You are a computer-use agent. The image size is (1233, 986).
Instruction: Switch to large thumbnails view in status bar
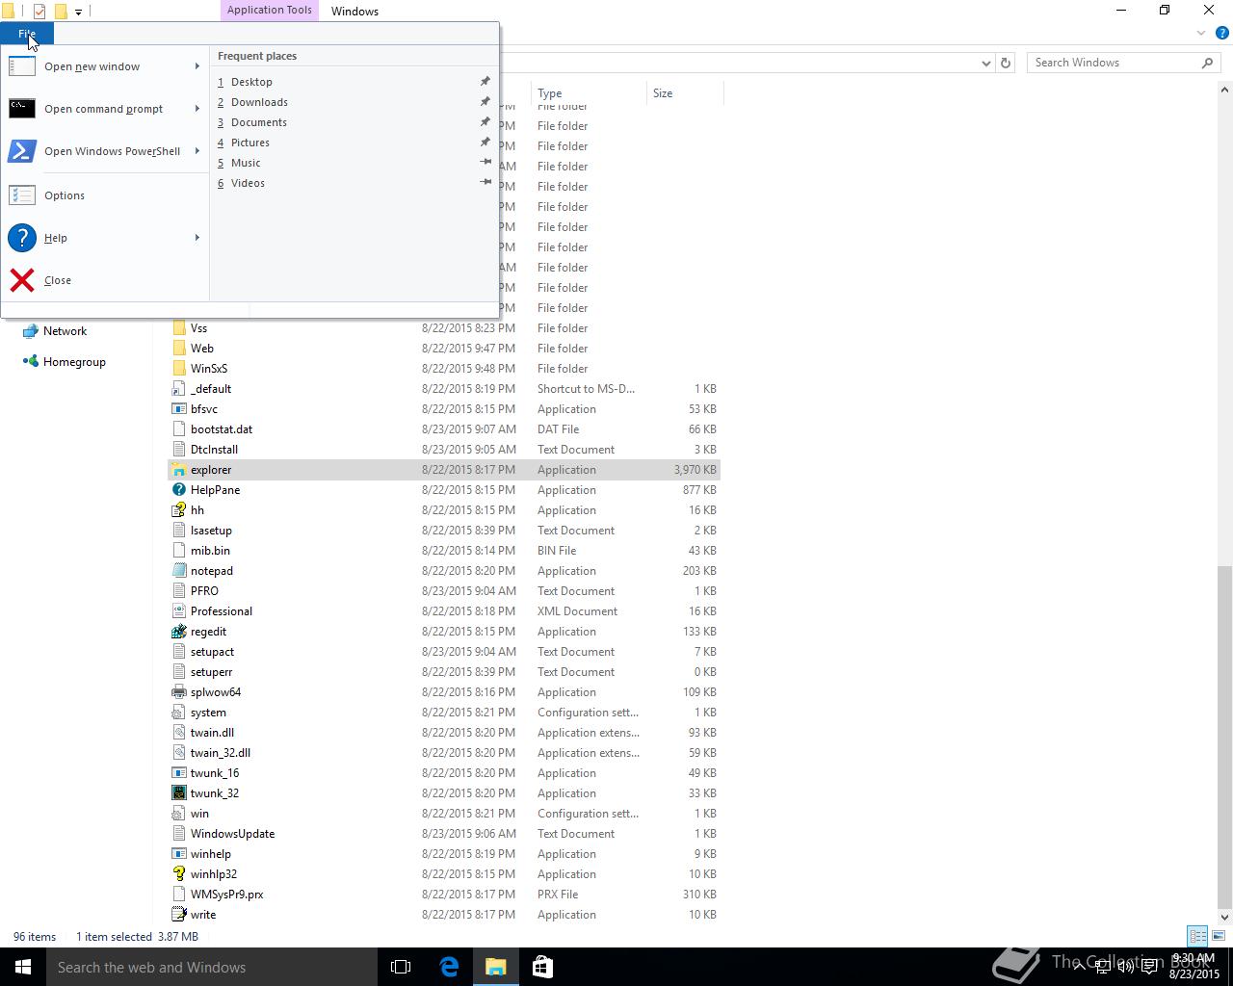[1219, 936]
